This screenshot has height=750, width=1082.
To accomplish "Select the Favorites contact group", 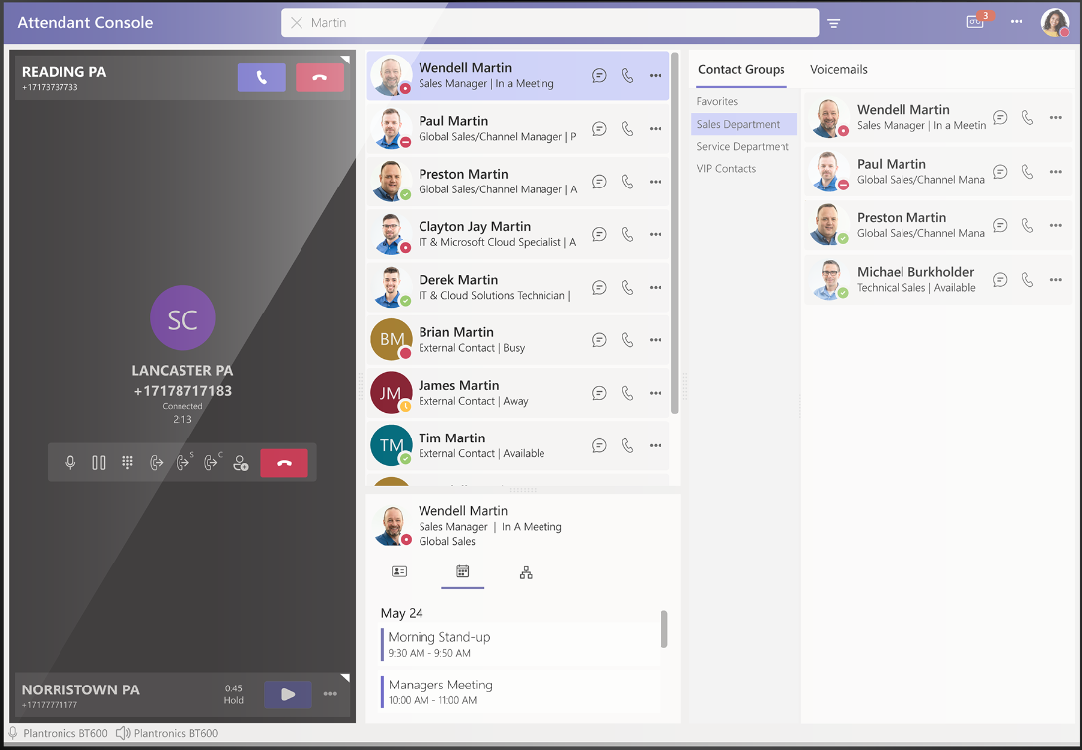I will [x=717, y=101].
